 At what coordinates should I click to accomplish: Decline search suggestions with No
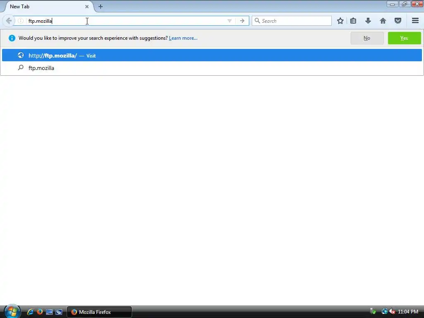point(367,38)
